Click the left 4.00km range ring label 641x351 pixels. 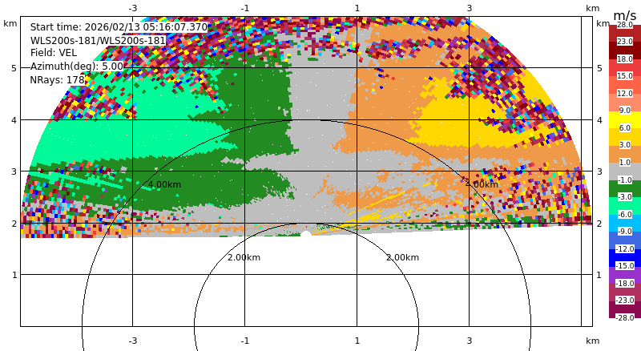164,184
